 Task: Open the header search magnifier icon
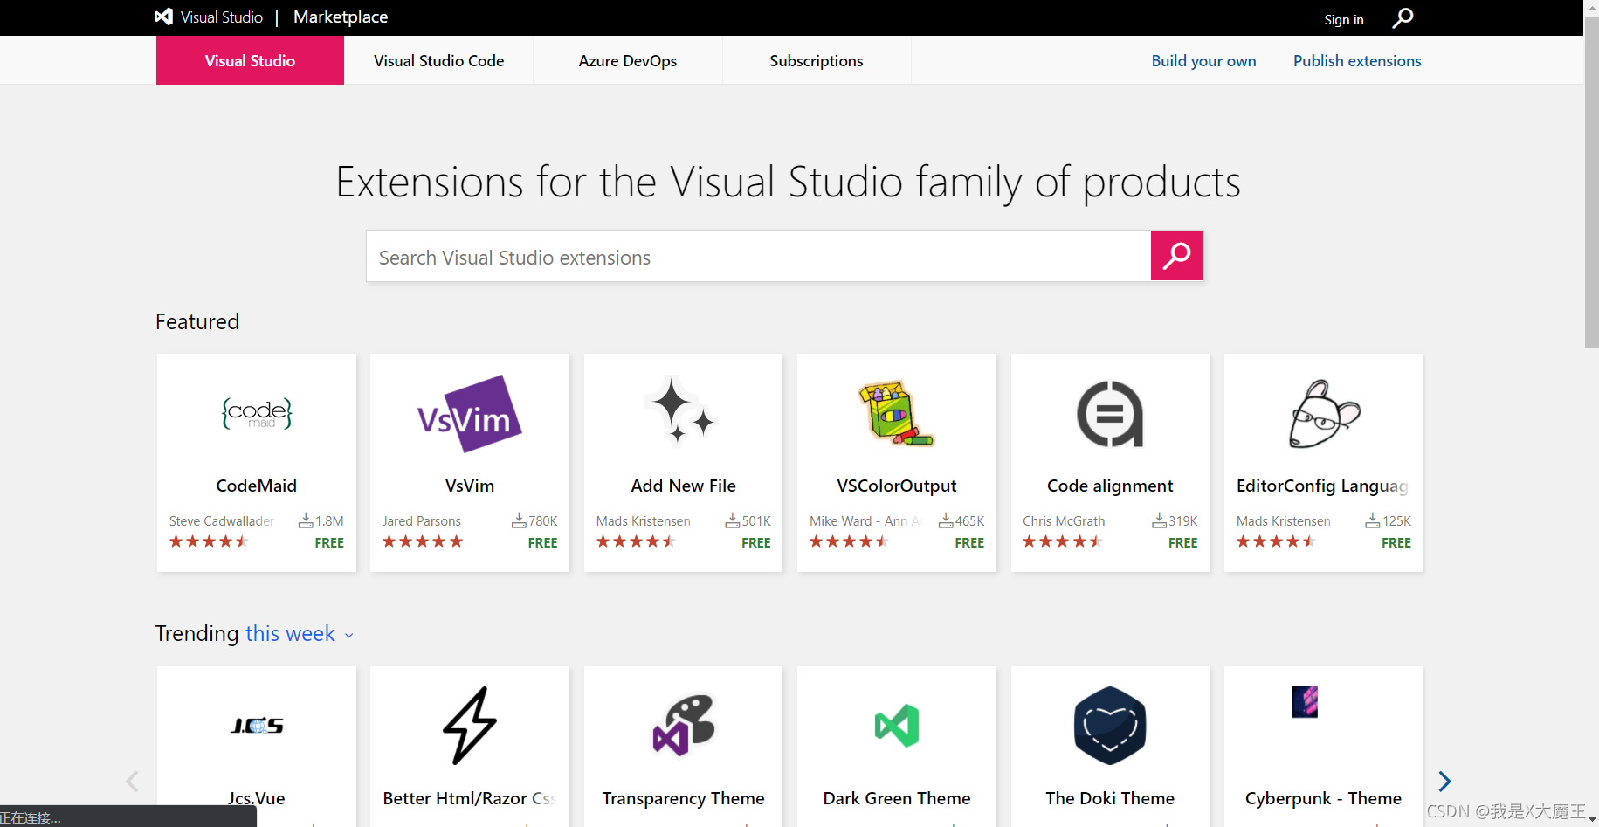(1403, 17)
